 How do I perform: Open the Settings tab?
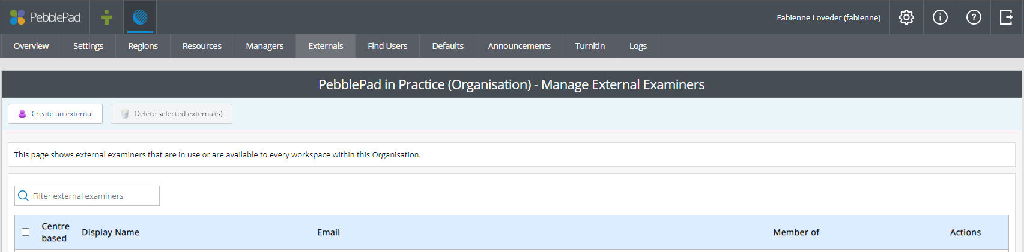(88, 46)
